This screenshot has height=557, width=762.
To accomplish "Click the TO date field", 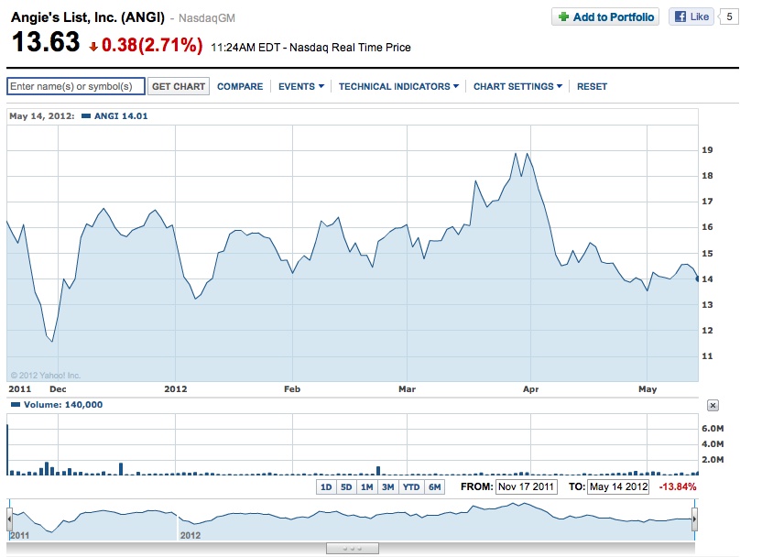I will click(x=618, y=487).
